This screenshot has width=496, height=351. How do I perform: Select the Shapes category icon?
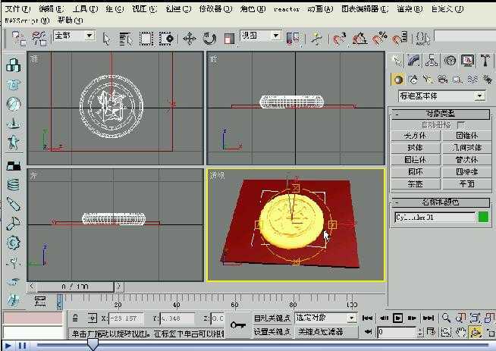coord(413,80)
